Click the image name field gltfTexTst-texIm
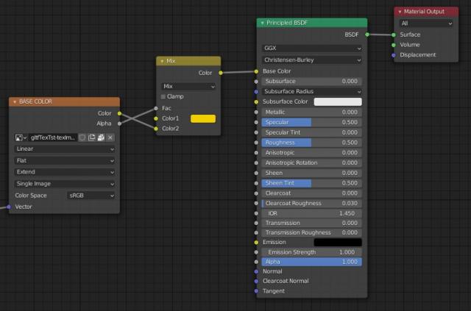The image size is (471, 311). [53, 137]
